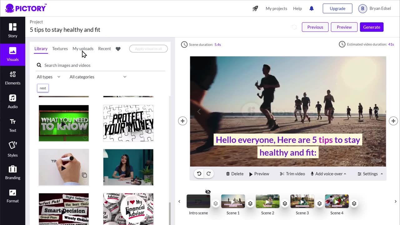Open My projects in header
This screenshot has width=400, height=225.
276,8
